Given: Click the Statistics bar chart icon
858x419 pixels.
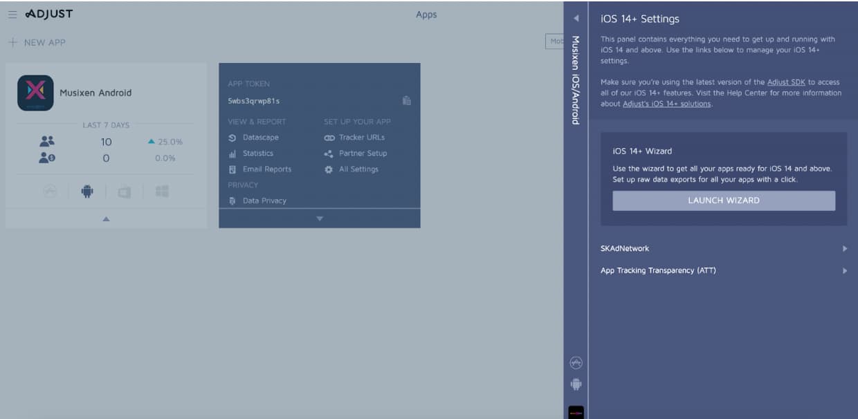Looking at the screenshot, I should (232, 153).
